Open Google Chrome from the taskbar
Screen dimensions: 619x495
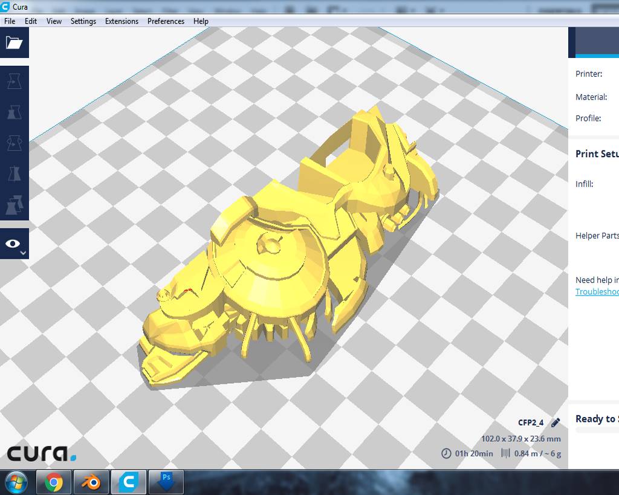54,482
